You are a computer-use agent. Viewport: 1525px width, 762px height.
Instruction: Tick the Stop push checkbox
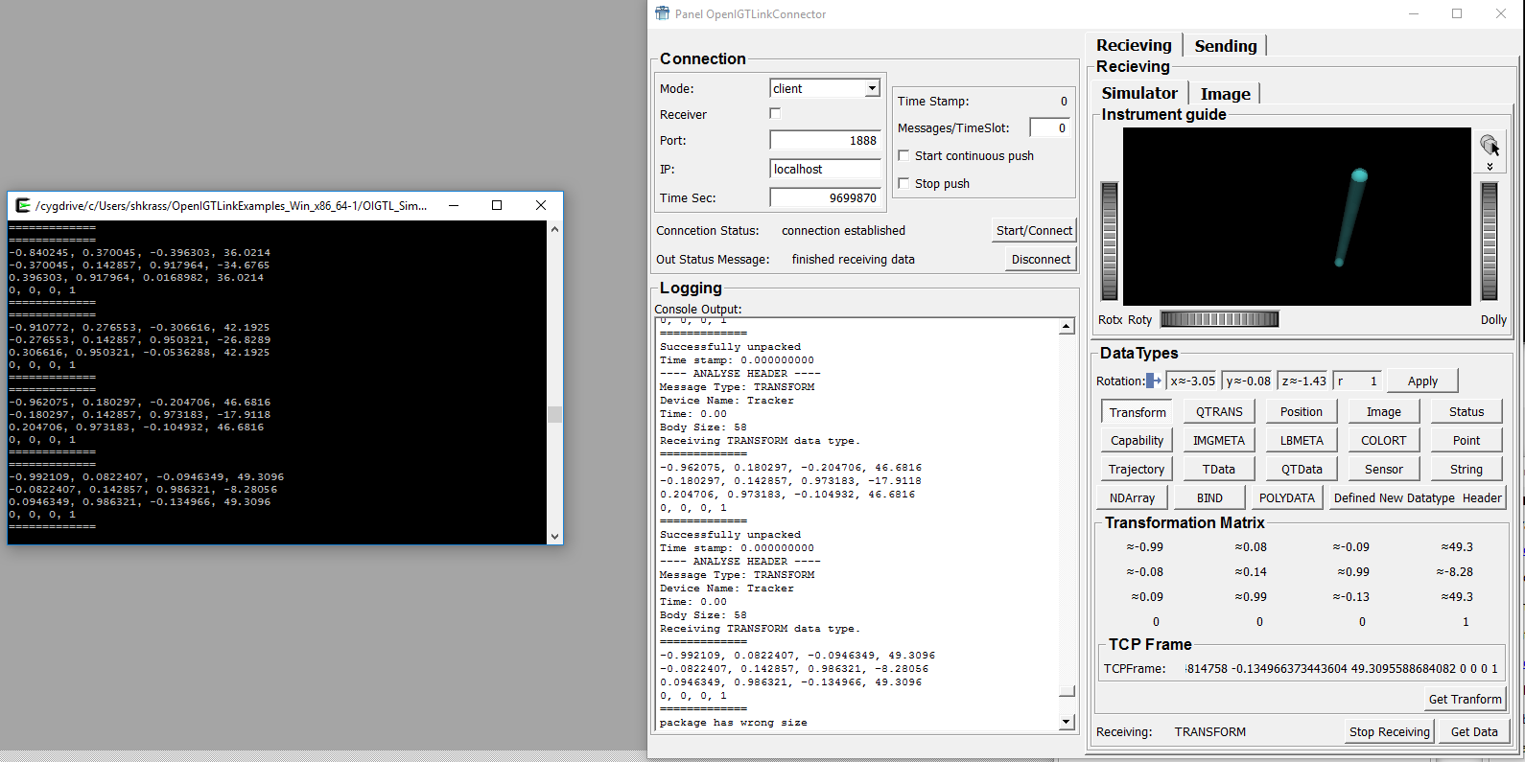tap(903, 183)
